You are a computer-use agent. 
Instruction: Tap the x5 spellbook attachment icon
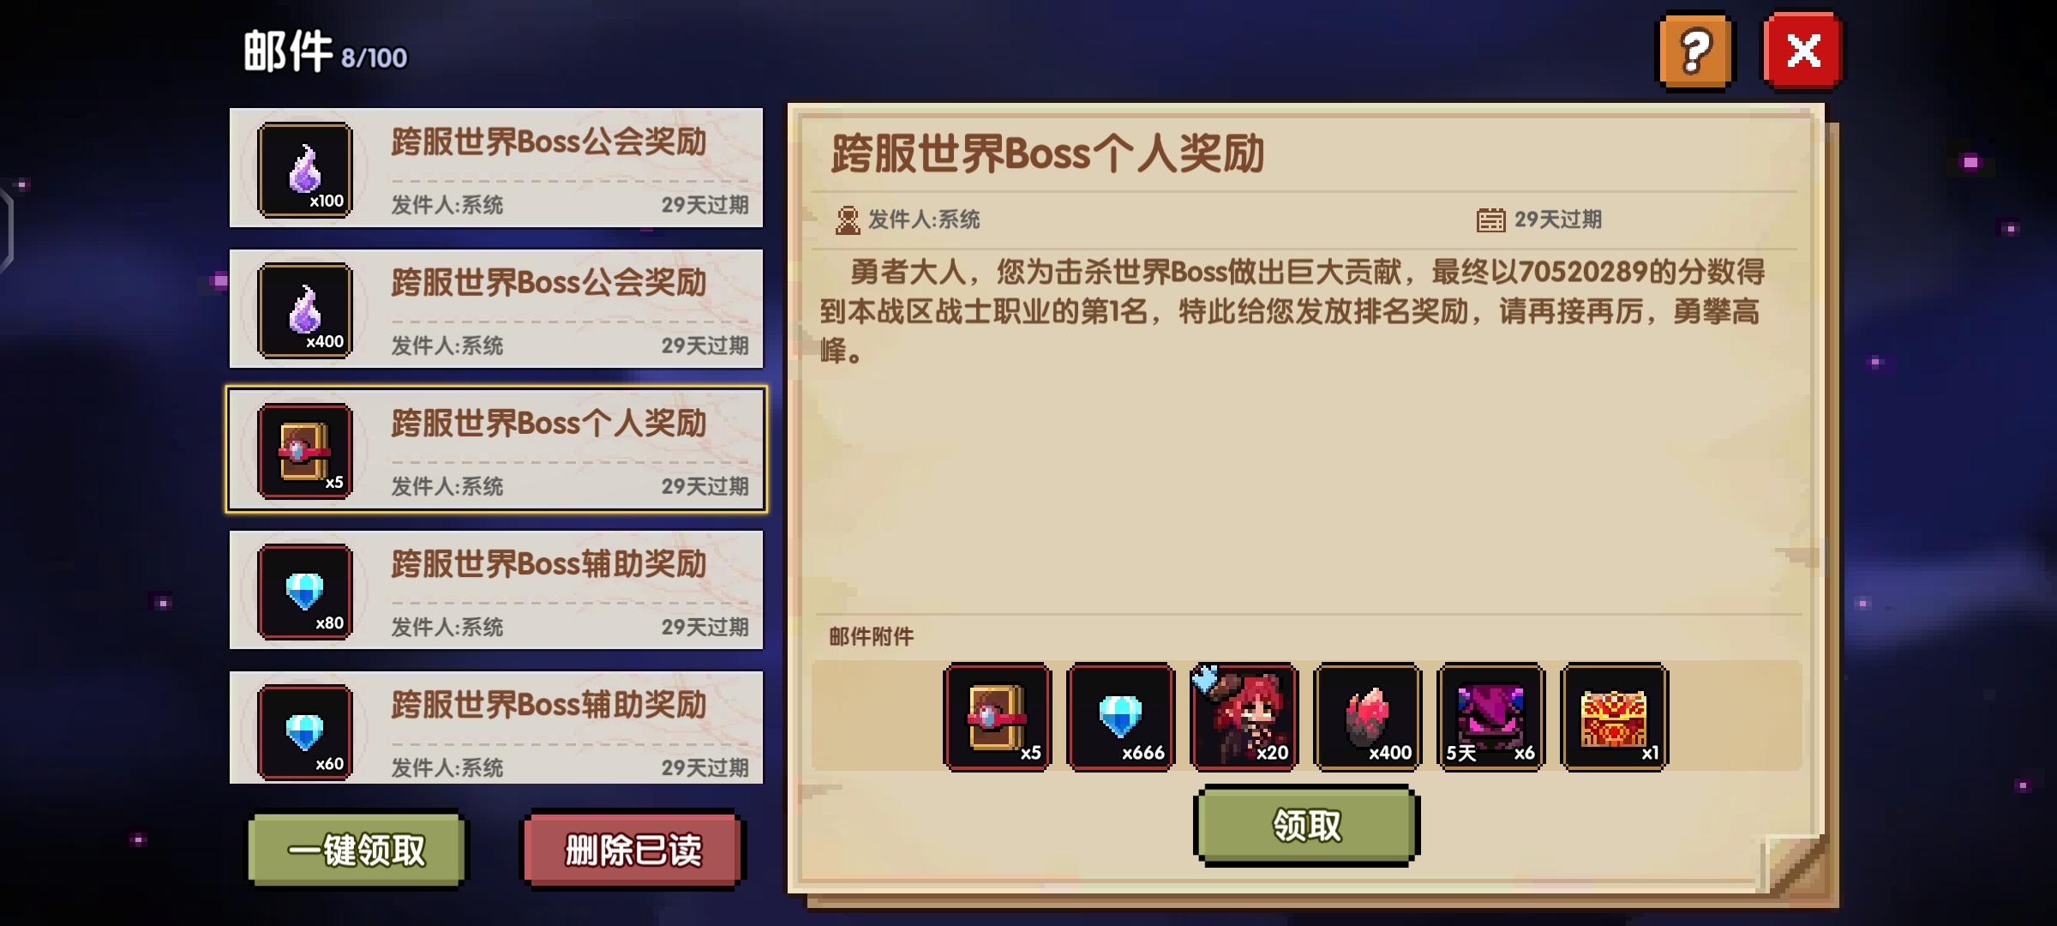point(998,717)
